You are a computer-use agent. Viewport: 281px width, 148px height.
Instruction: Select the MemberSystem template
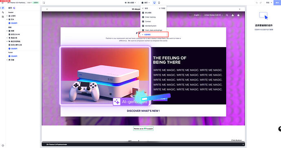pos(154,26)
